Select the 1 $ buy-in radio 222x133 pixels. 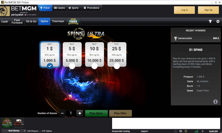[50, 66]
